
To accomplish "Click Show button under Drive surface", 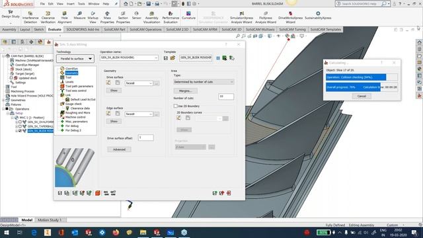I will pos(114,91).
